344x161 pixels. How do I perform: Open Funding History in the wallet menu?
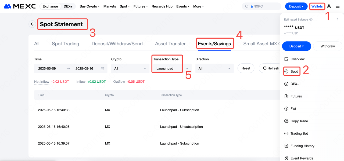point(302,146)
